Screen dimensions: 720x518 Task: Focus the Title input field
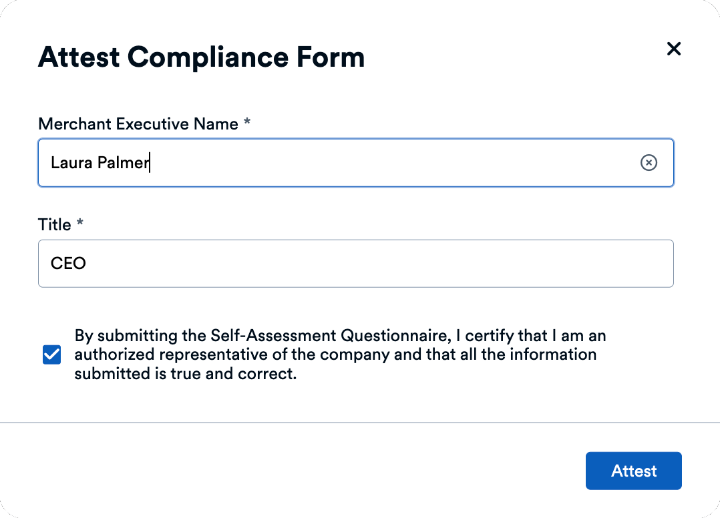click(355, 264)
